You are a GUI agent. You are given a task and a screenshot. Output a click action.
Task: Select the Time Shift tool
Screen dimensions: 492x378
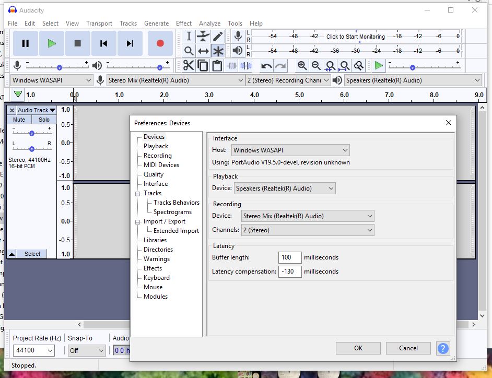click(x=203, y=51)
